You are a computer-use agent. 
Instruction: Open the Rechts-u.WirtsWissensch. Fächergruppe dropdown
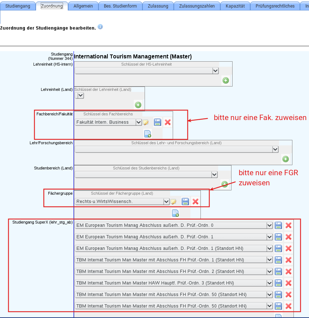(122, 202)
